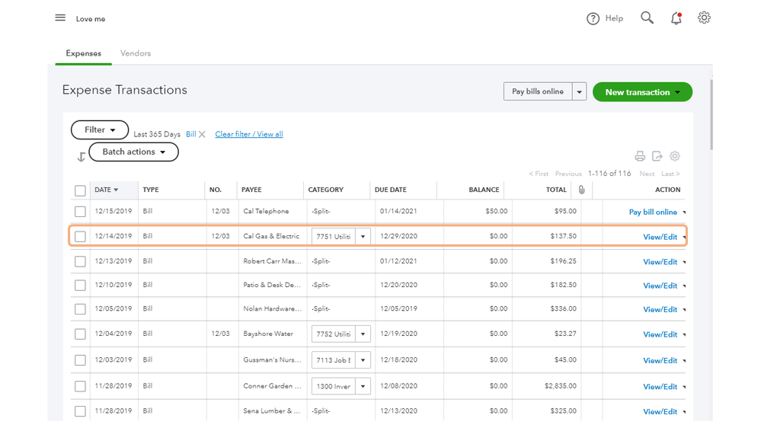This screenshot has width=761, height=428.
Task: Click the search magnifier icon
Action: [647, 18]
